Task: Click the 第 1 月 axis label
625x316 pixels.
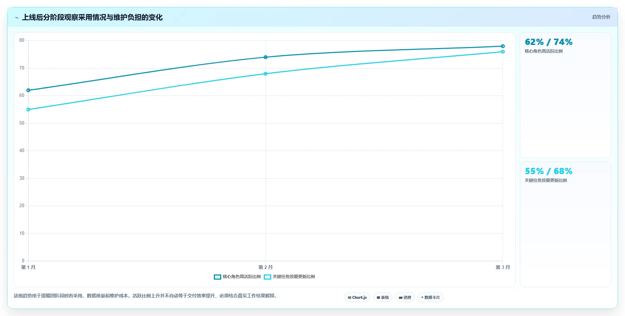Action: 28,267
